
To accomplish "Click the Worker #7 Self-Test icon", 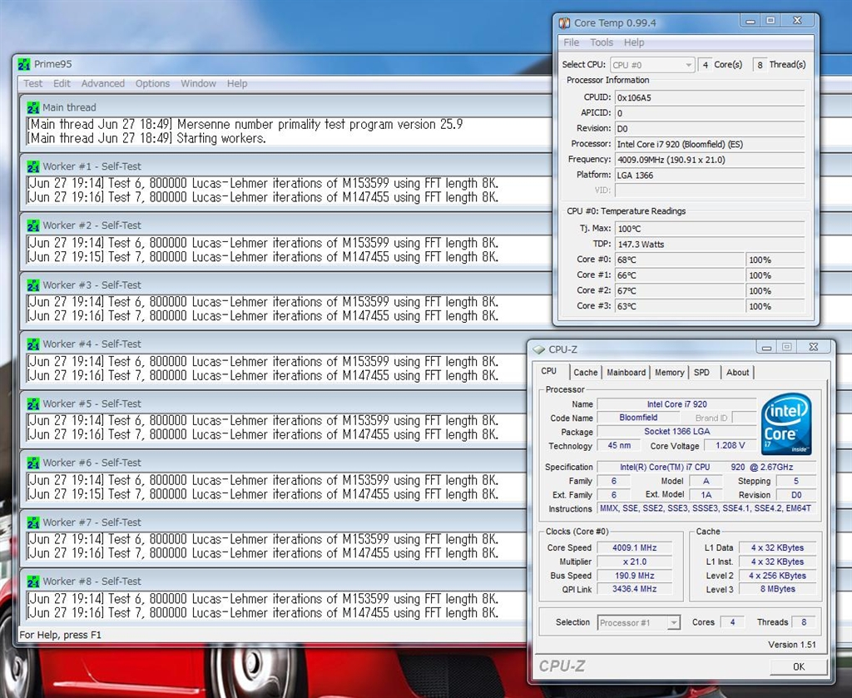I will tap(33, 522).
